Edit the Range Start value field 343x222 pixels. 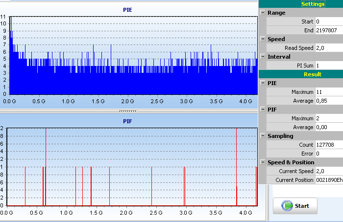329,22
